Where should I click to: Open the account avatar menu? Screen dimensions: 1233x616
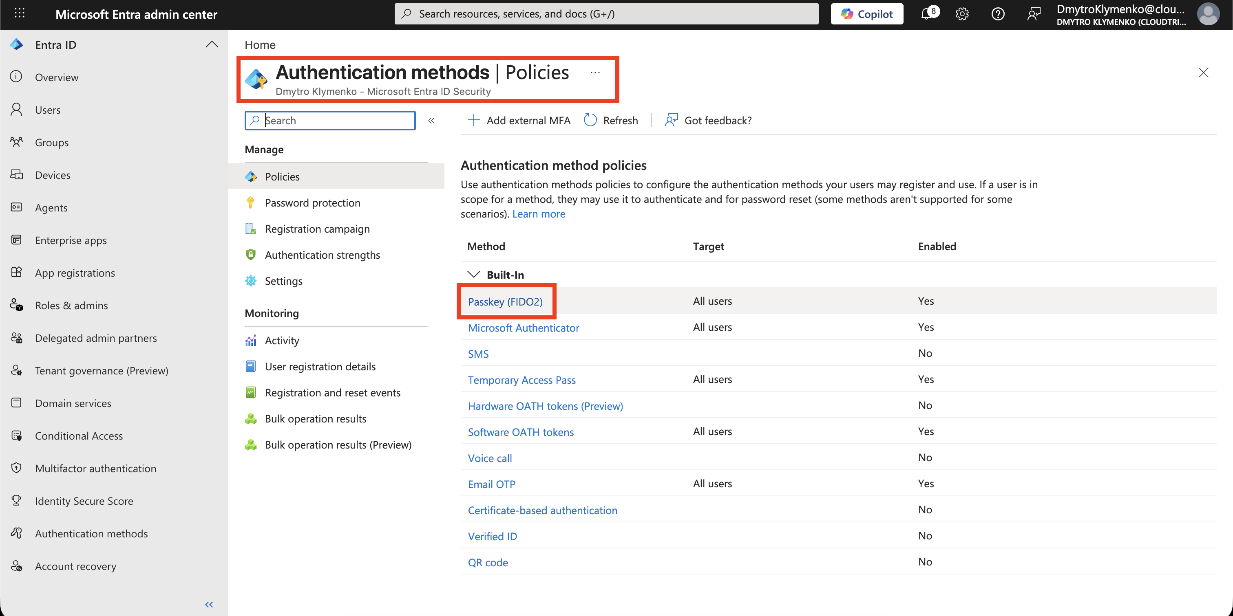[1208, 14]
